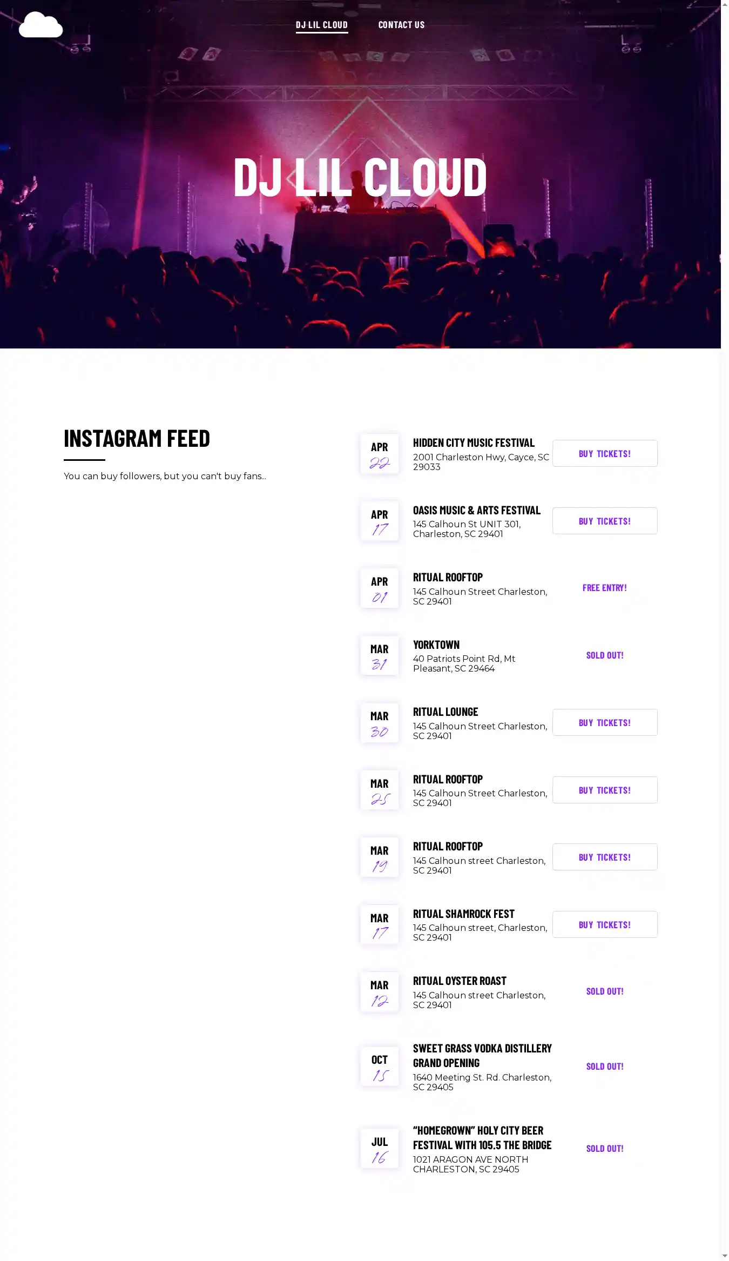Click the JUL 16 date badge
This screenshot has width=729, height=1261.
click(x=380, y=1149)
